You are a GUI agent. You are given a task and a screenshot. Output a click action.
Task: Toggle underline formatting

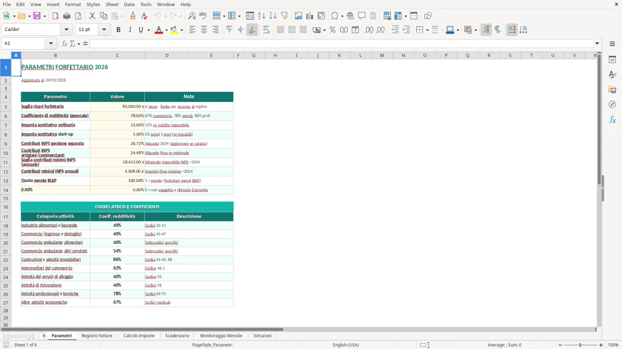pyautogui.click(x=140, y=30)
